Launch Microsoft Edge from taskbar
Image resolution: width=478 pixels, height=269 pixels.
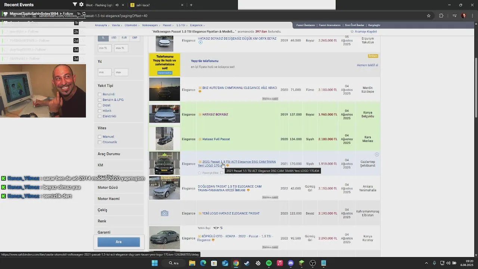203,263
